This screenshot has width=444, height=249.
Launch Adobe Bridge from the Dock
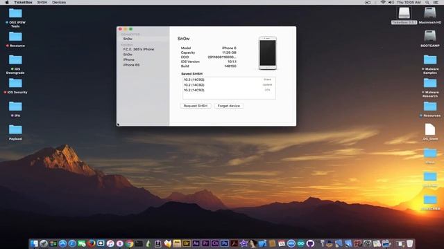[187, 243]
